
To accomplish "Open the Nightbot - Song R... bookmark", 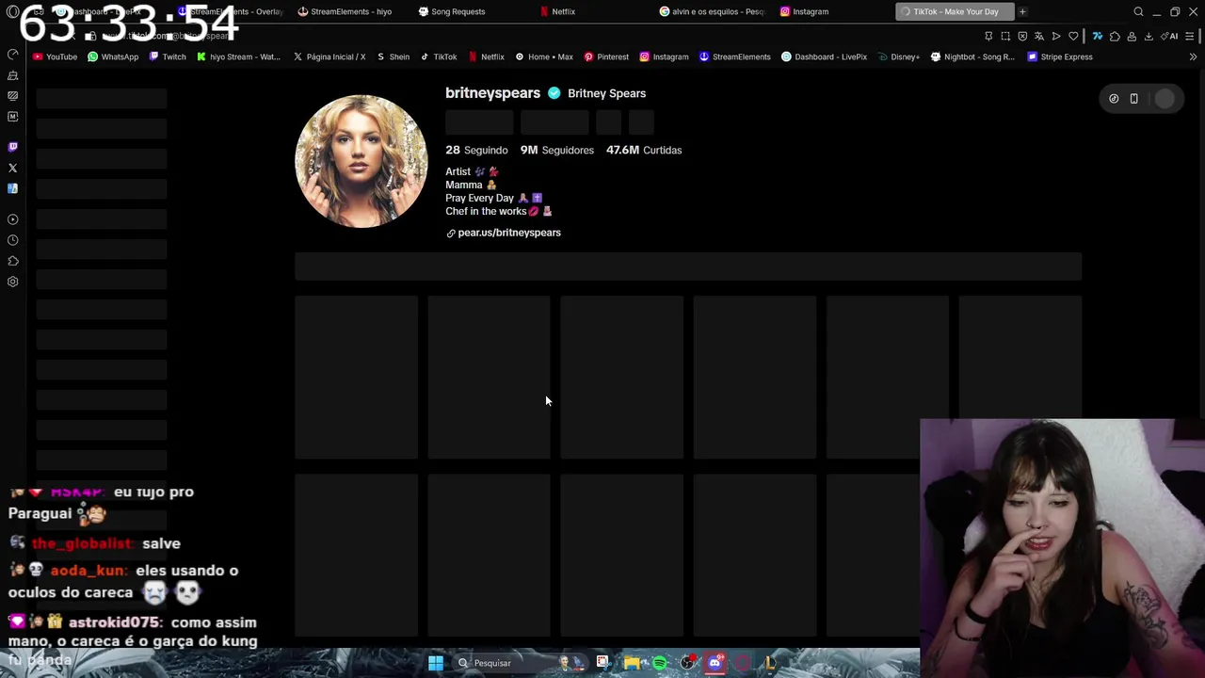I will click(x=972, y=56).
